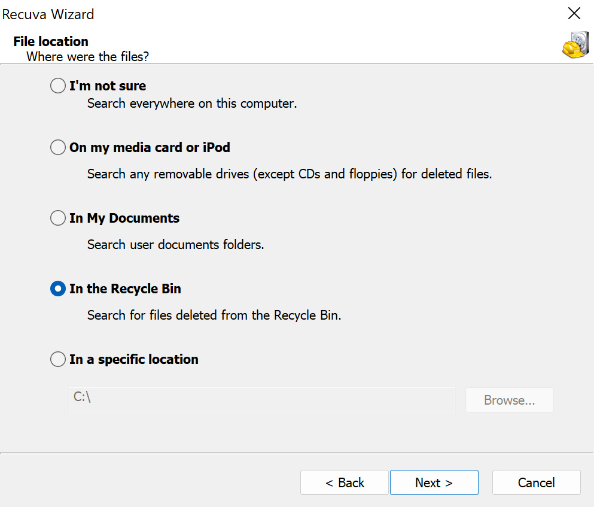Click the "Recuva Wizard" window title
594x507 pixels.
point(48,14)
